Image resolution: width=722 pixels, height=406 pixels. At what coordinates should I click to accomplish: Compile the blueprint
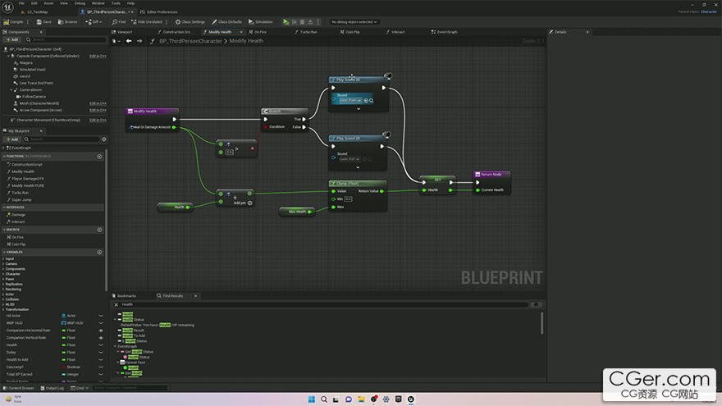(x=14, y=21)
